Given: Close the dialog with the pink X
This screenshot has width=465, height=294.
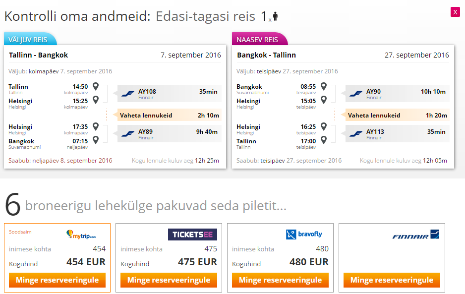Looking at the screenshot, I should tap(455, 12).
